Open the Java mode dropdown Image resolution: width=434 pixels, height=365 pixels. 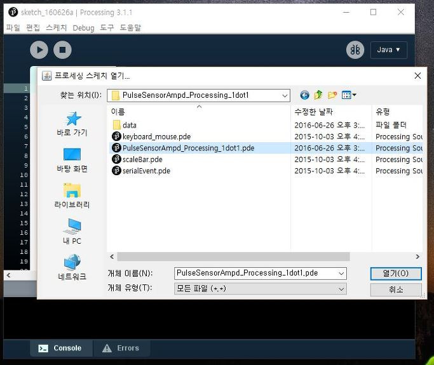[389, 50]
